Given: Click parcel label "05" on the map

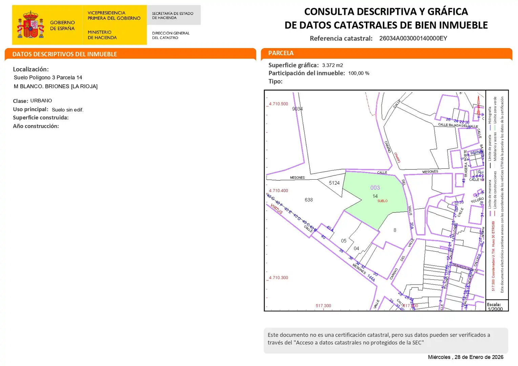Looking at the screenshot, I should 344,241.
